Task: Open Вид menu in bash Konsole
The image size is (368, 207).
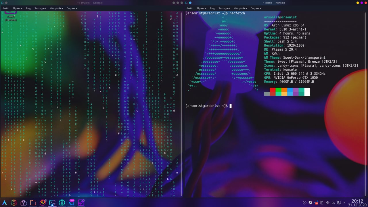Action: coord(212,8)
